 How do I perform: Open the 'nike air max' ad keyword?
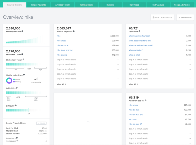(134, 110)
